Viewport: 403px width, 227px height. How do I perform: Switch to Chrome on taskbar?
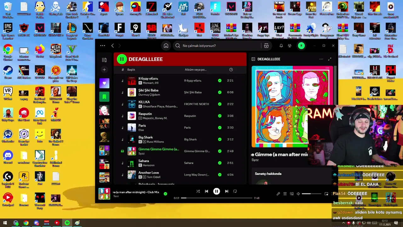[26, 223]
